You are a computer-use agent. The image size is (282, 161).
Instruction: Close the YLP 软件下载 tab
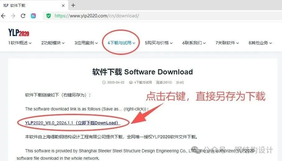click(63, 6)
